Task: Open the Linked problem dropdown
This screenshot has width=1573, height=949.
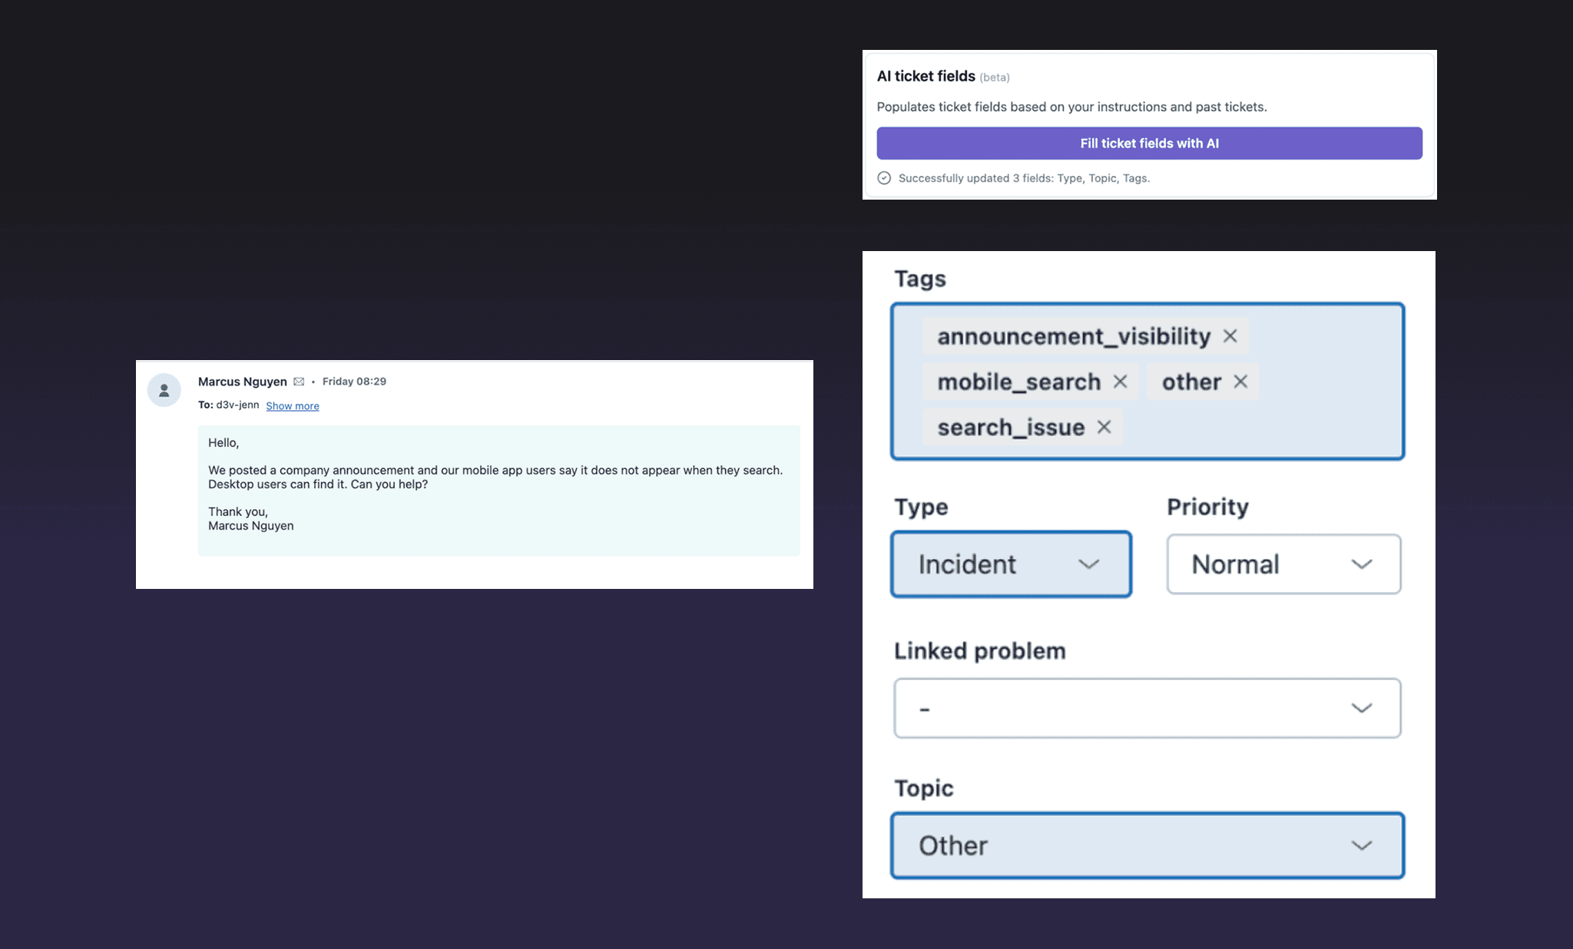Action: 1147,707
